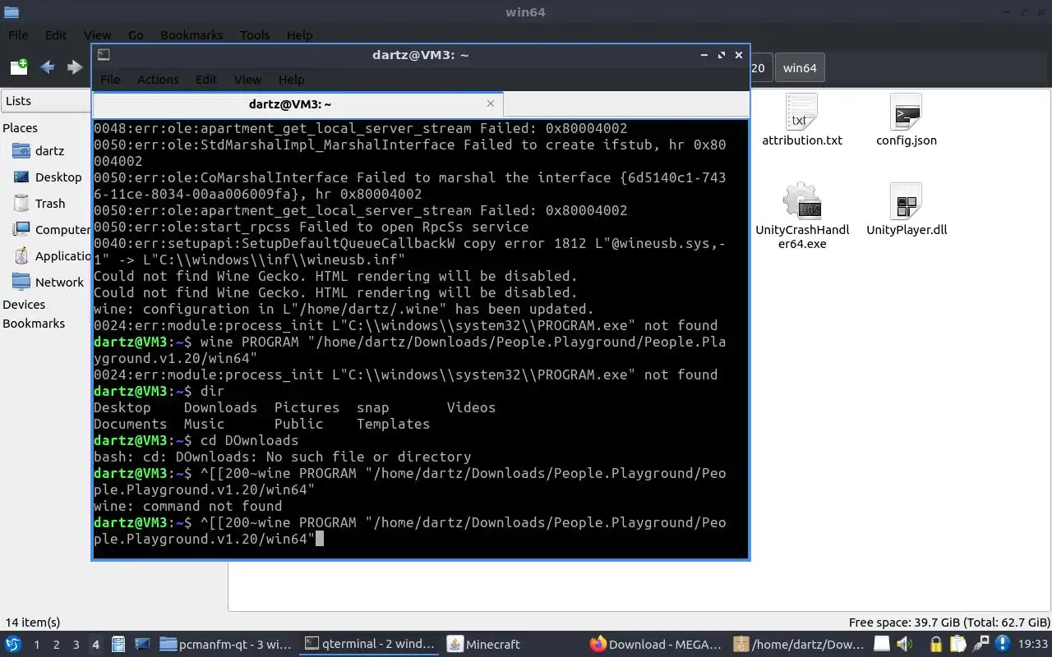The width and height of the screenshot is (1052, 657).
Task: Open terminal File menu
Action: pos(110,80)
